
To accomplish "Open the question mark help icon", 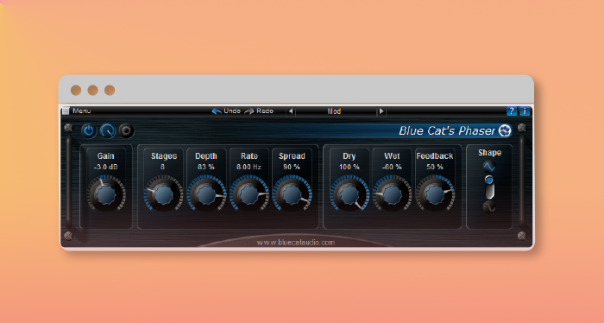I will tap(512, 111).
